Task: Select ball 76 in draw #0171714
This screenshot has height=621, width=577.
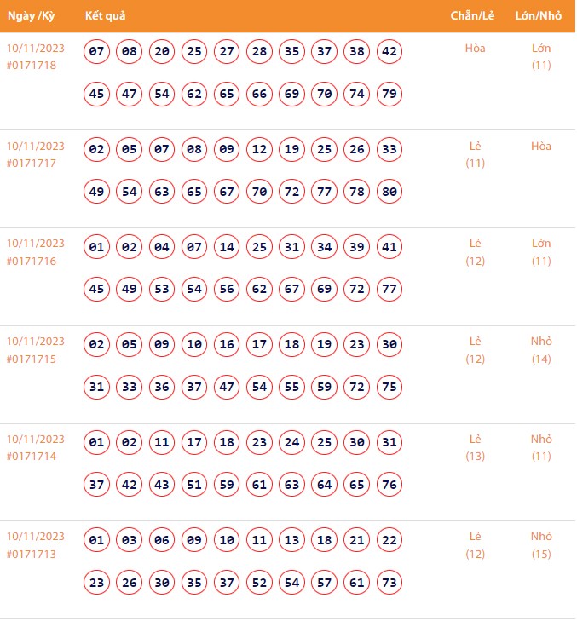Action: 389,485
